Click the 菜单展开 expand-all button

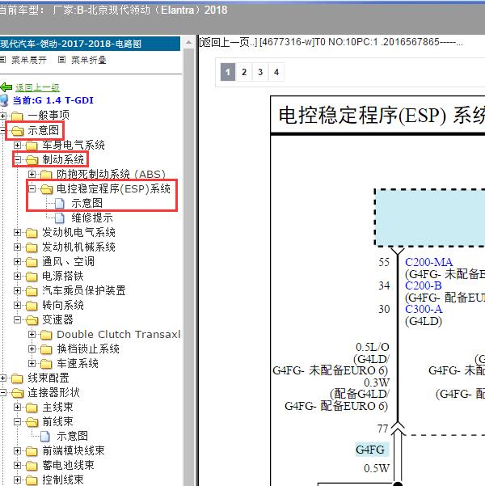[29, 60]
